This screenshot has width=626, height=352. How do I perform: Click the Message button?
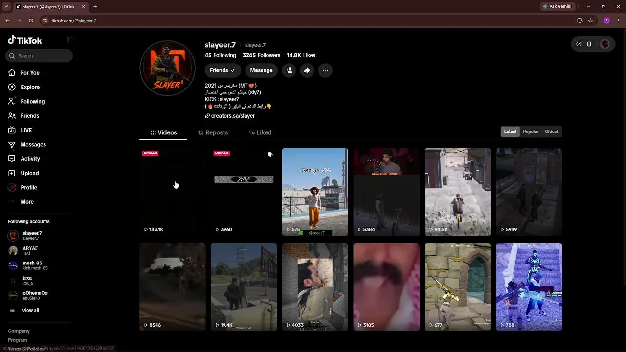pos(261,70)
